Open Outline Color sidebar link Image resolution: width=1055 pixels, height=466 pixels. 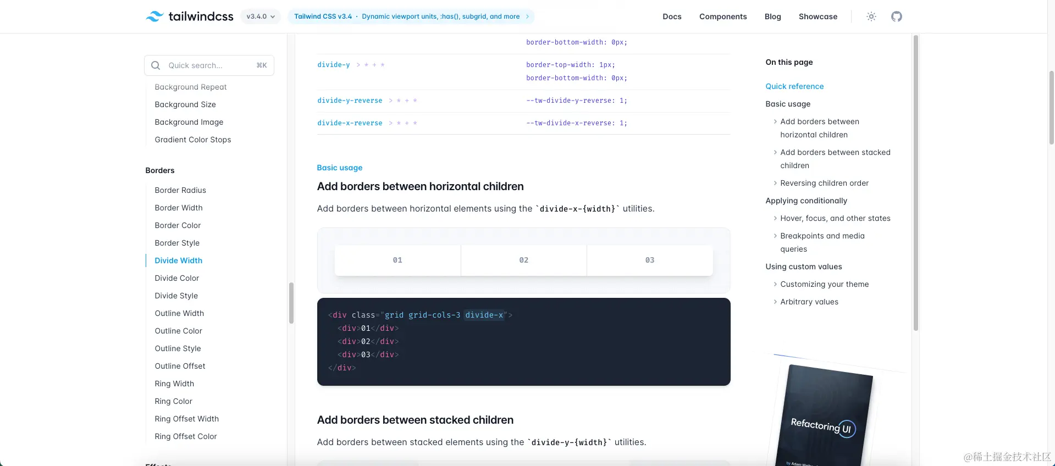179,331
